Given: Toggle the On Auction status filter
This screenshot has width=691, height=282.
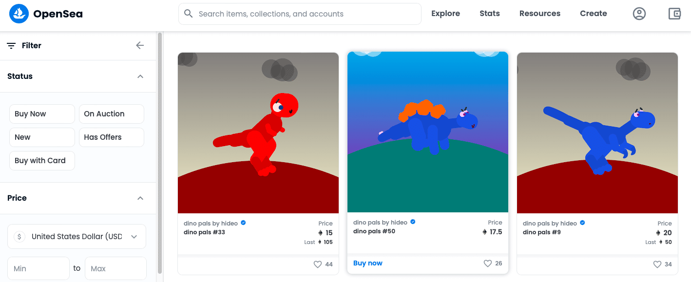Looking at the screenshot, I should 112,114.
